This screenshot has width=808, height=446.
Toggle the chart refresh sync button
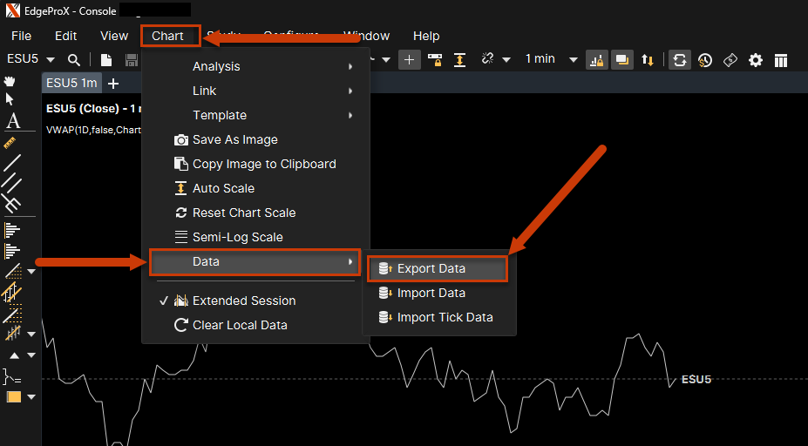[x=680, y=59]
